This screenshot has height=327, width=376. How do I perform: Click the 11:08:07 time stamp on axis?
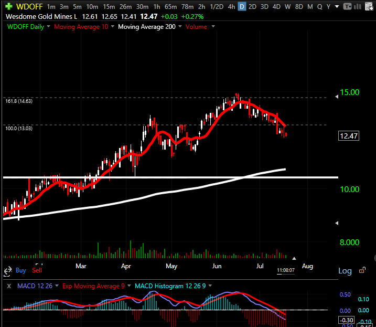tap(286, 270)
